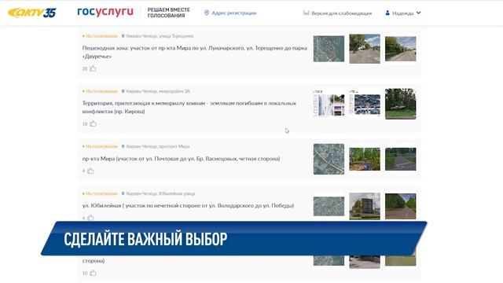Click location pin for Юбилейная улица
Viewport: 503px width, 283px height.
123,193
